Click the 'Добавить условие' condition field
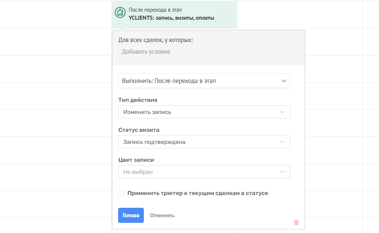 pos(204,51)
